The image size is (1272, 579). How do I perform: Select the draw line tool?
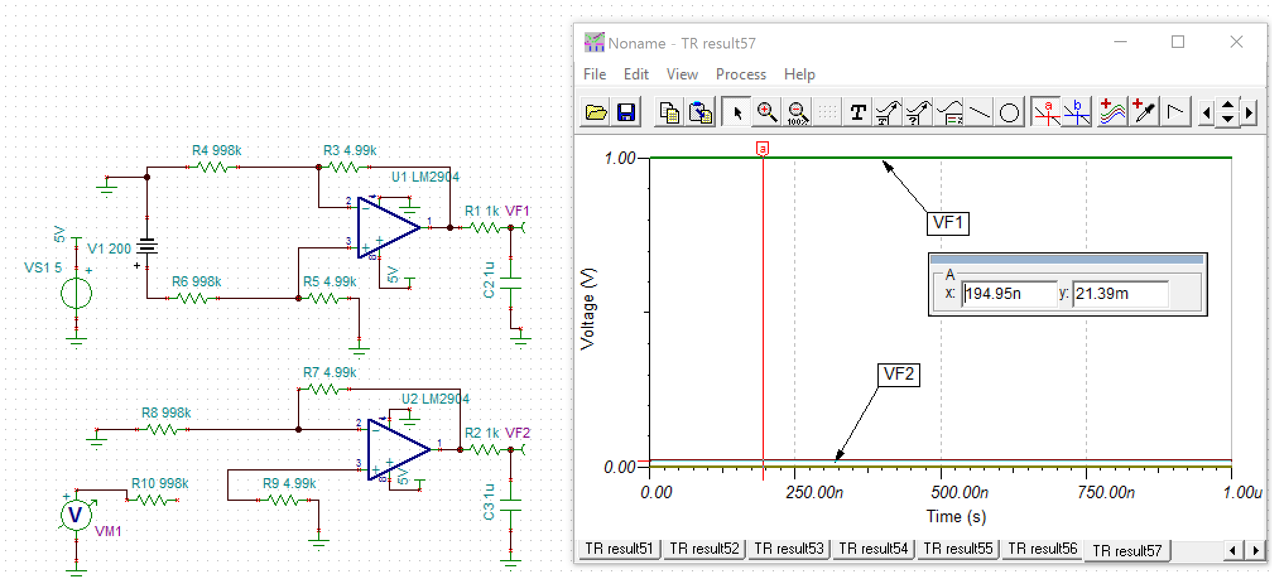[x=979, y=112]
